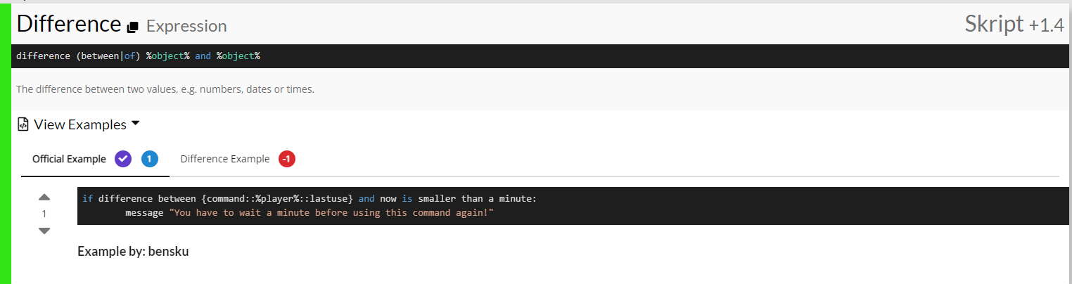The image size is (1072, 284).
Task: Click the +1.4 version label
Action: [1047, 26]
